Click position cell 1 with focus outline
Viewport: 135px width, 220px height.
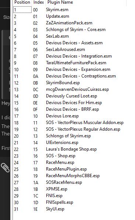22,10
